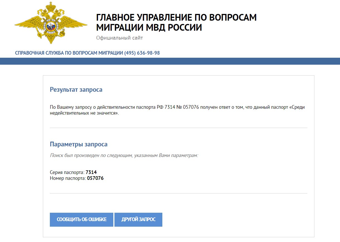Click the 'ДРУГОЙ ЗАПРОС' button
This screenshot has width=340, height=242.
click(138, 220)
